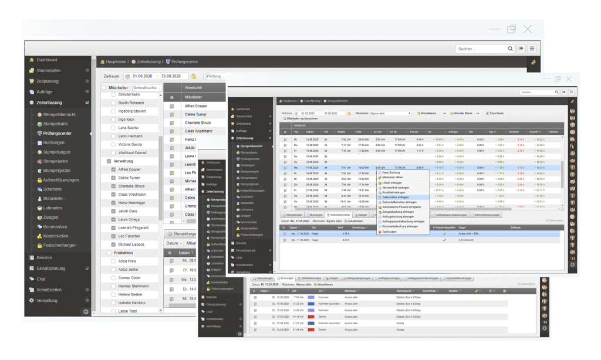The height and width of the screenshot is (360, 601).
Task: Check the Alicia Preis checkbox
Action: click(114, 261)
